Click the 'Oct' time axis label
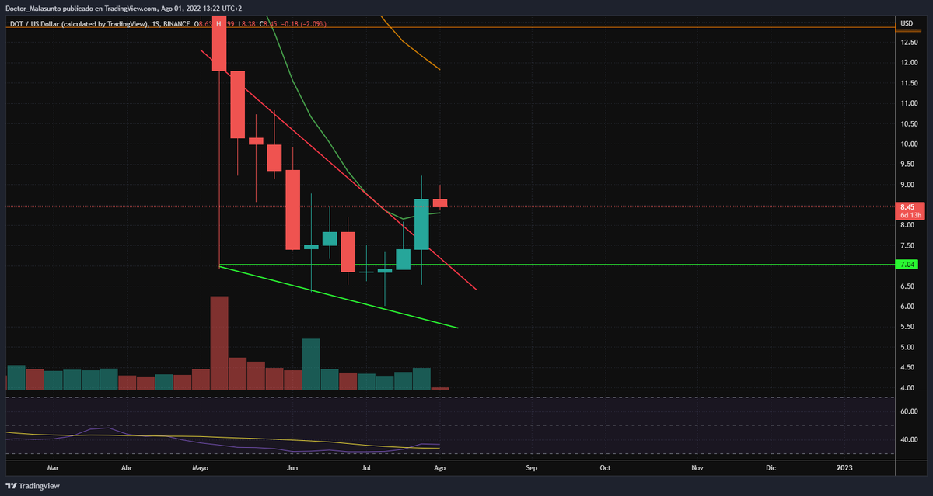 (x=605, y=468)
